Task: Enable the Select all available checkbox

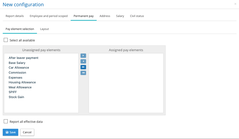Action: coord(6,40)
